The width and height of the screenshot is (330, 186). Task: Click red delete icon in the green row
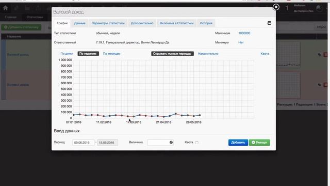(325, 54)
